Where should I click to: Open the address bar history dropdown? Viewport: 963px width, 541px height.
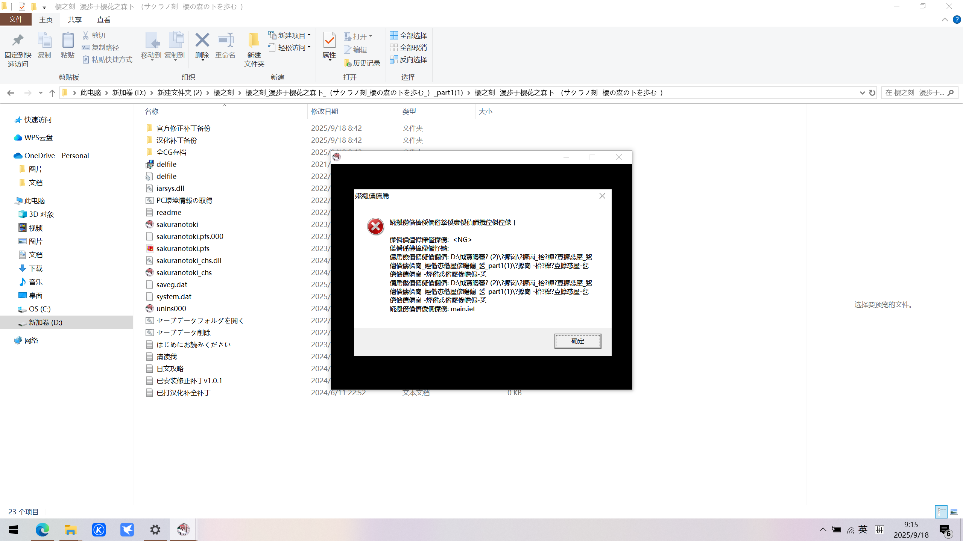point(862,93)
